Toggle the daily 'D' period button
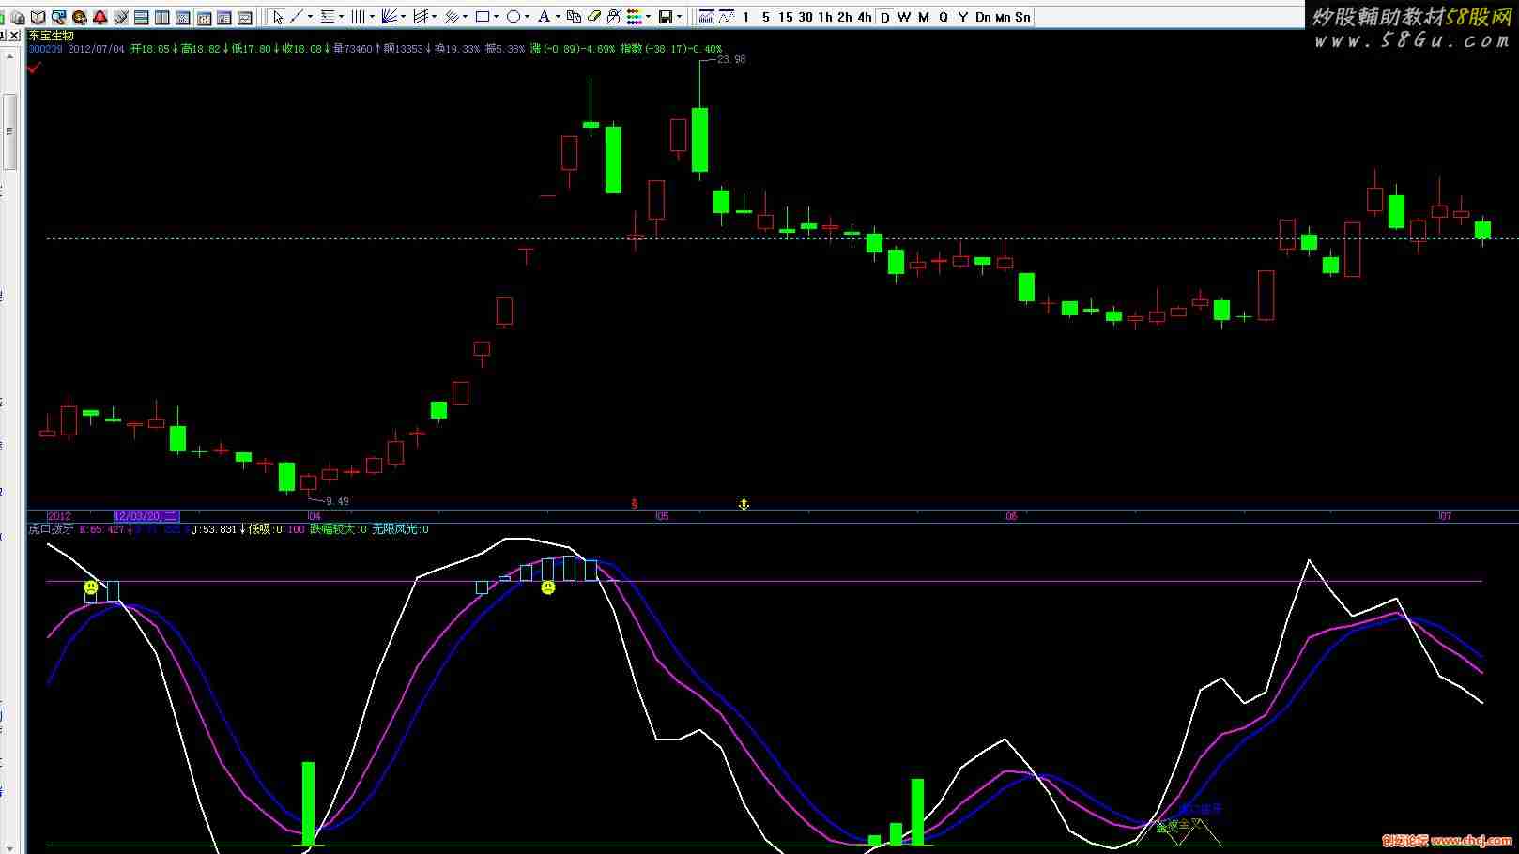Screen dimensions: 1519x854 coord(884,17)
